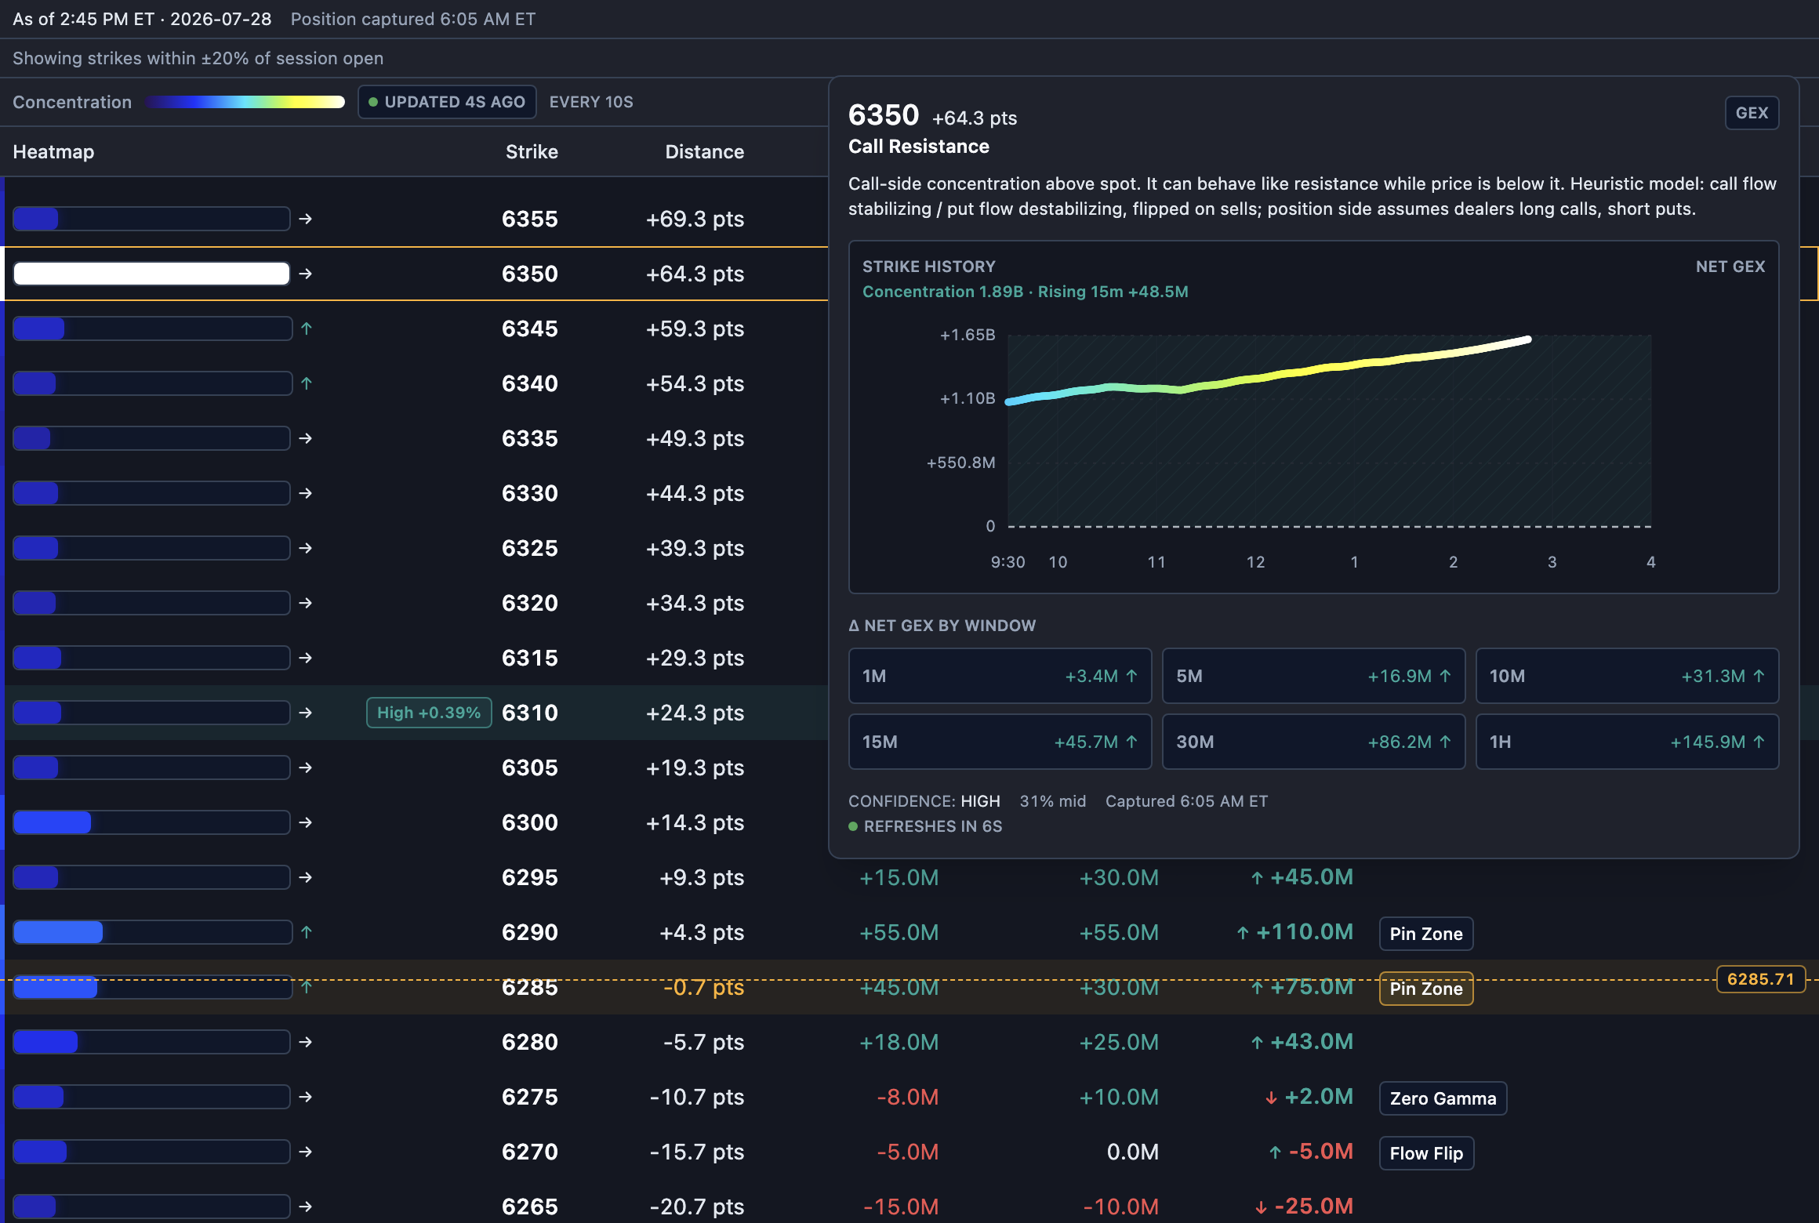Click the up arrow in 1M window card
Viewport: 1819px width, 1223px height.
tap(1131, 676)
